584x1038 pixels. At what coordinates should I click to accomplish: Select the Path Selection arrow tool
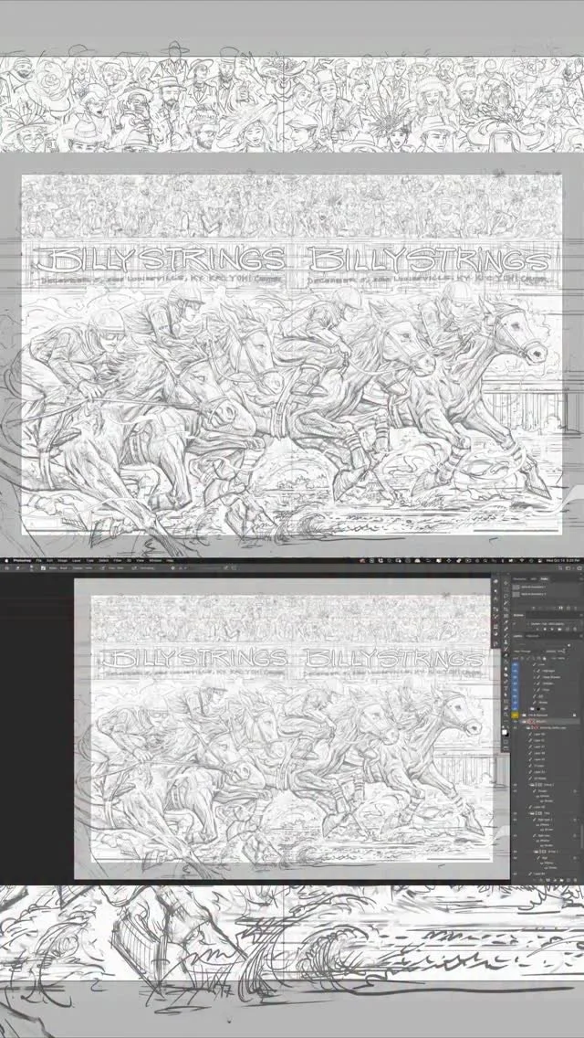pyautogui.click(x=506, y=695)
